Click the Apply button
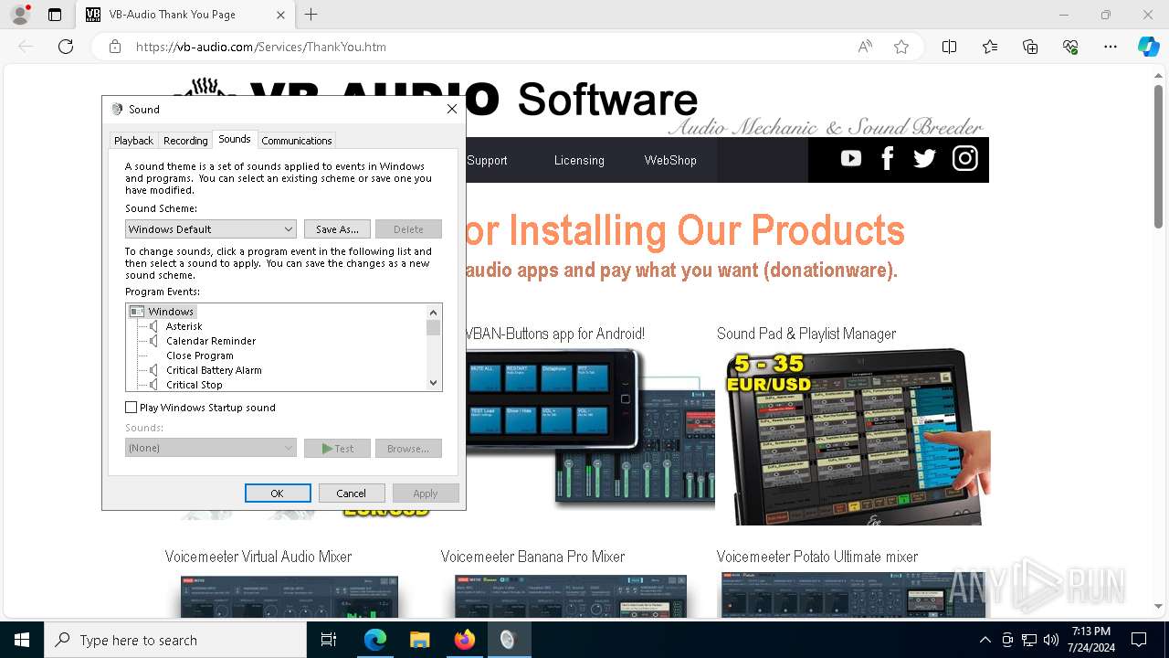Screen dimensions: 1169x658 426,493
